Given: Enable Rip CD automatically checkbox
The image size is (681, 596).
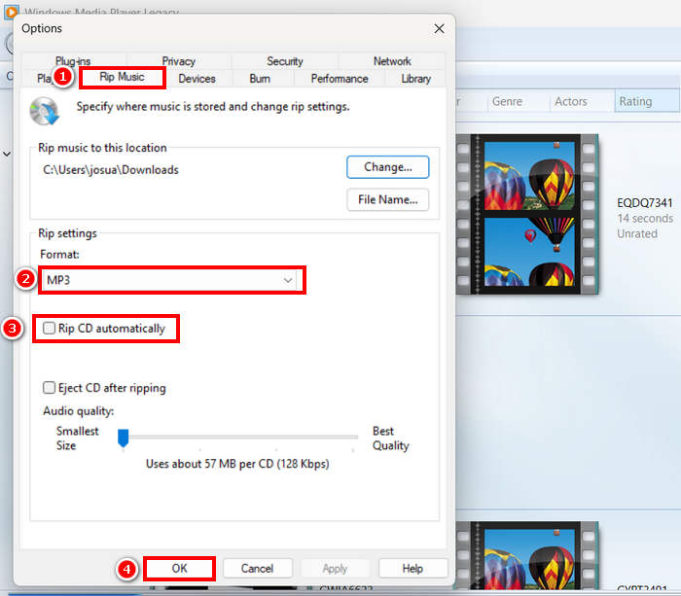Looking at the screenshot, I should [50, 330].
